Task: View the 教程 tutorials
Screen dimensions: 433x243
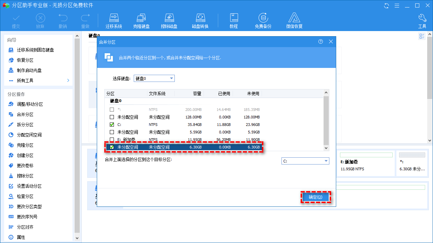Action: (234, 20)
